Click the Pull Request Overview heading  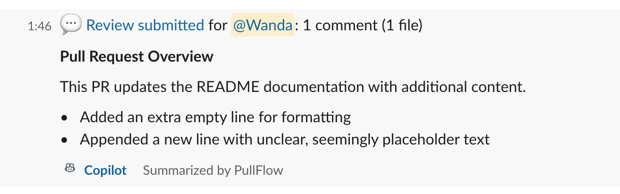(x=137, y=56)
